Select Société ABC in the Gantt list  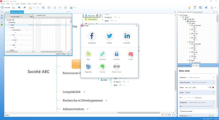click(x=10, y=20)
